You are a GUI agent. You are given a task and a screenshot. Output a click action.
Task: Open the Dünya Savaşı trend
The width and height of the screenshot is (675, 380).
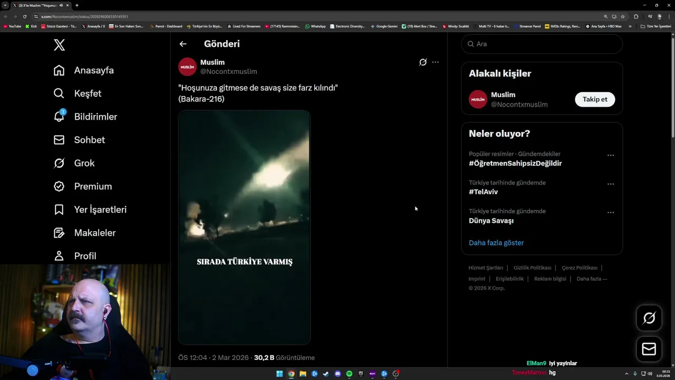tap(491, 221)
